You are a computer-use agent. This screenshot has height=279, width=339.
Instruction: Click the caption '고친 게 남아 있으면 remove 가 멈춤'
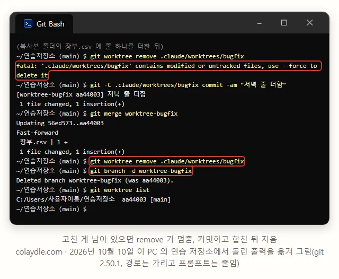129,239
